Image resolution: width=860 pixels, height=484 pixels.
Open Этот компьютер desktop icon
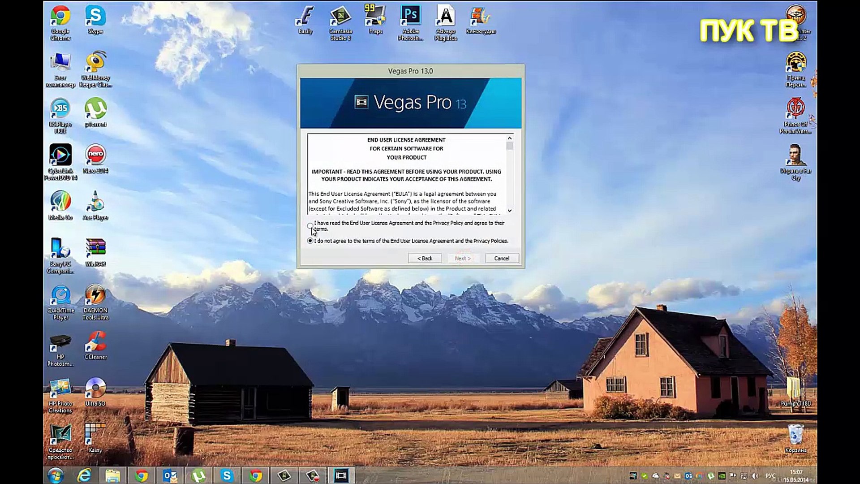60,69
